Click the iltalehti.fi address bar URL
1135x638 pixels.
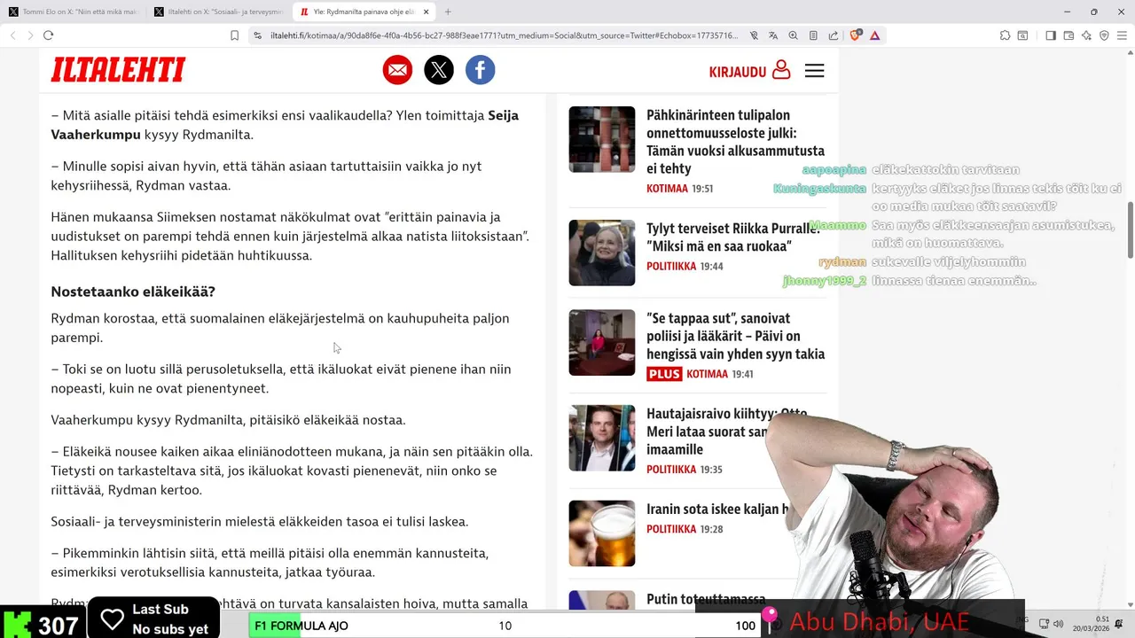pyautogui.click(x=504, y=35)
